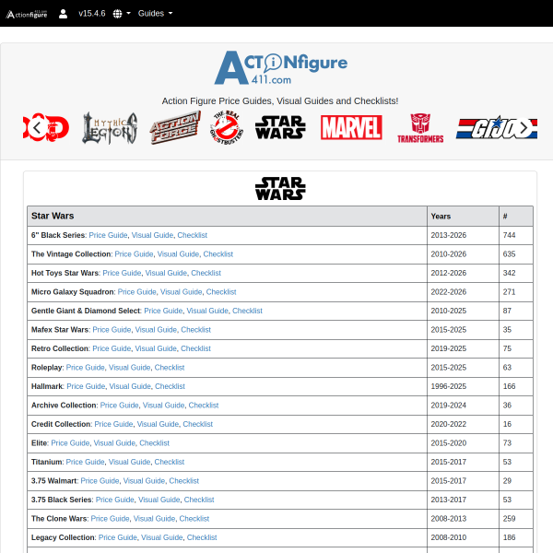Click the 2013-2026 years cell
The image size is (553, 553).
point(463,235)
